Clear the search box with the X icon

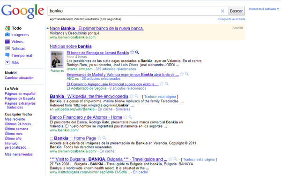click(x=222, y=11)
